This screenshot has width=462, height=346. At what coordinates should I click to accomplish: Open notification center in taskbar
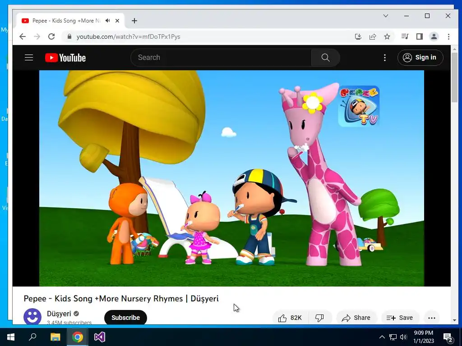click(448, 337)
